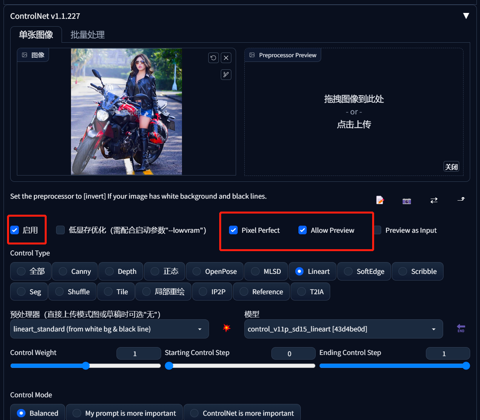Select the Depth control type
480x420 pixels.
(121, 272)
